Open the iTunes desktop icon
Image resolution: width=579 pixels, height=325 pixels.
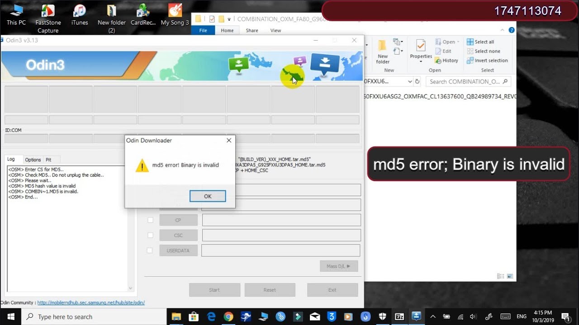tap(80, 15)
